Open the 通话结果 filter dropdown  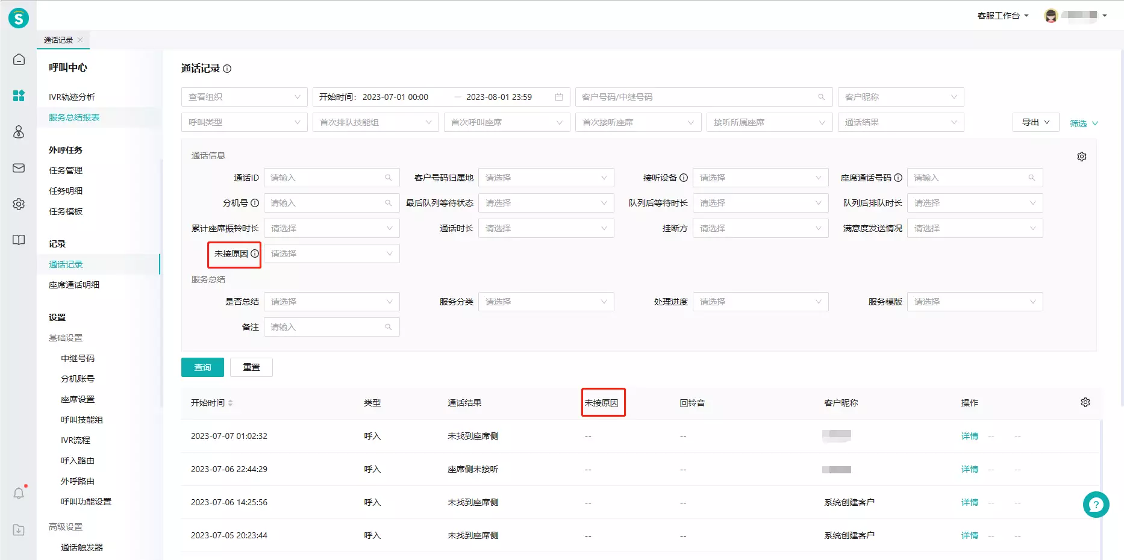pyautogui.click(x=901, y=122)
